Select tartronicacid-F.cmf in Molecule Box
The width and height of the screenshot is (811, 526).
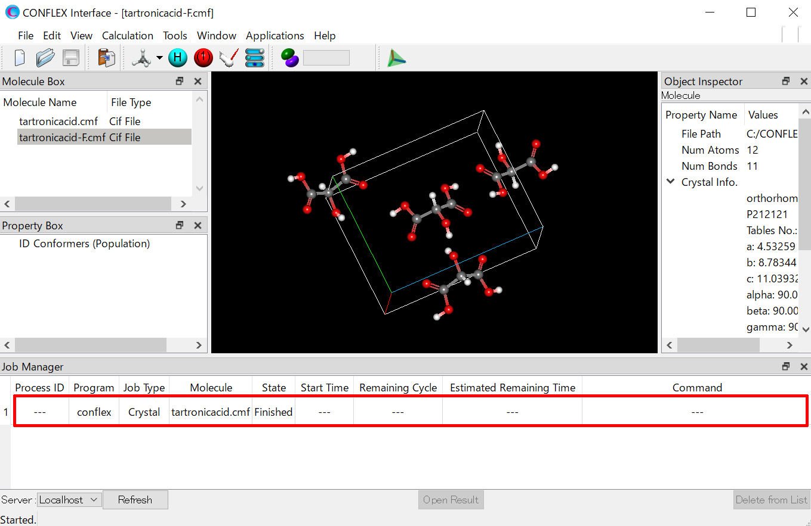(104, 138)
